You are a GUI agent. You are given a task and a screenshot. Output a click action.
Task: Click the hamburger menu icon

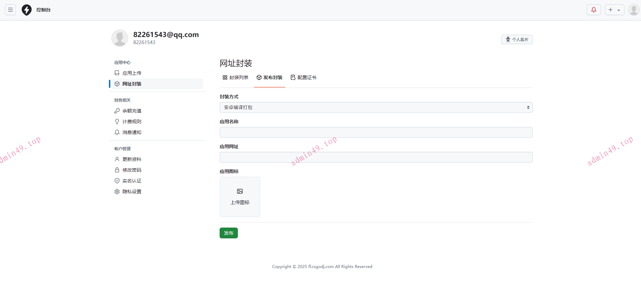click(10, 10)
